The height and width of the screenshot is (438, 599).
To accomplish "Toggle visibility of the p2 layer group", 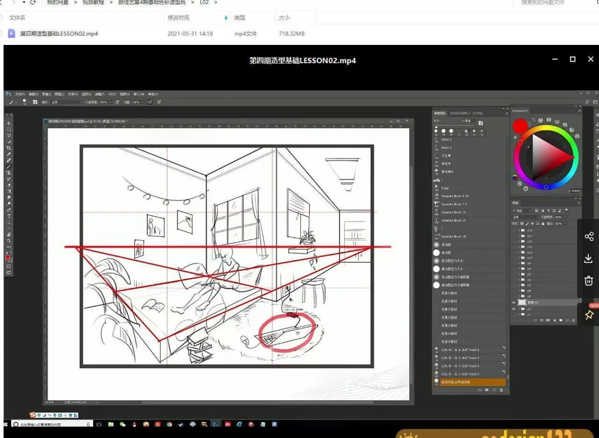I will (514, 309).
